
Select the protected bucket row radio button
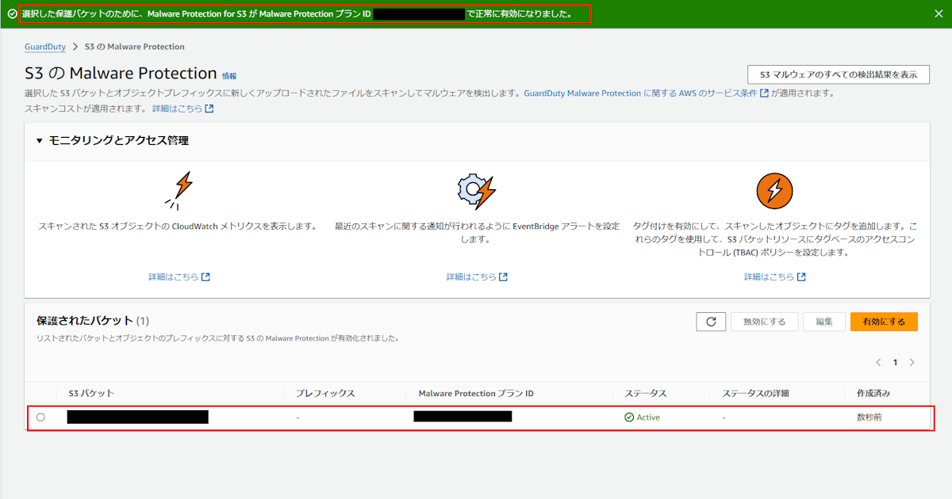pos(40,417)
